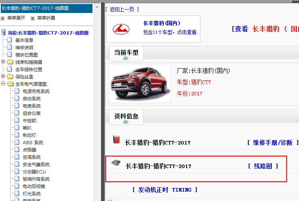Click the page icon next to 喇叭
The width and height of the screenshot is (299, 201).
(17, 128)
